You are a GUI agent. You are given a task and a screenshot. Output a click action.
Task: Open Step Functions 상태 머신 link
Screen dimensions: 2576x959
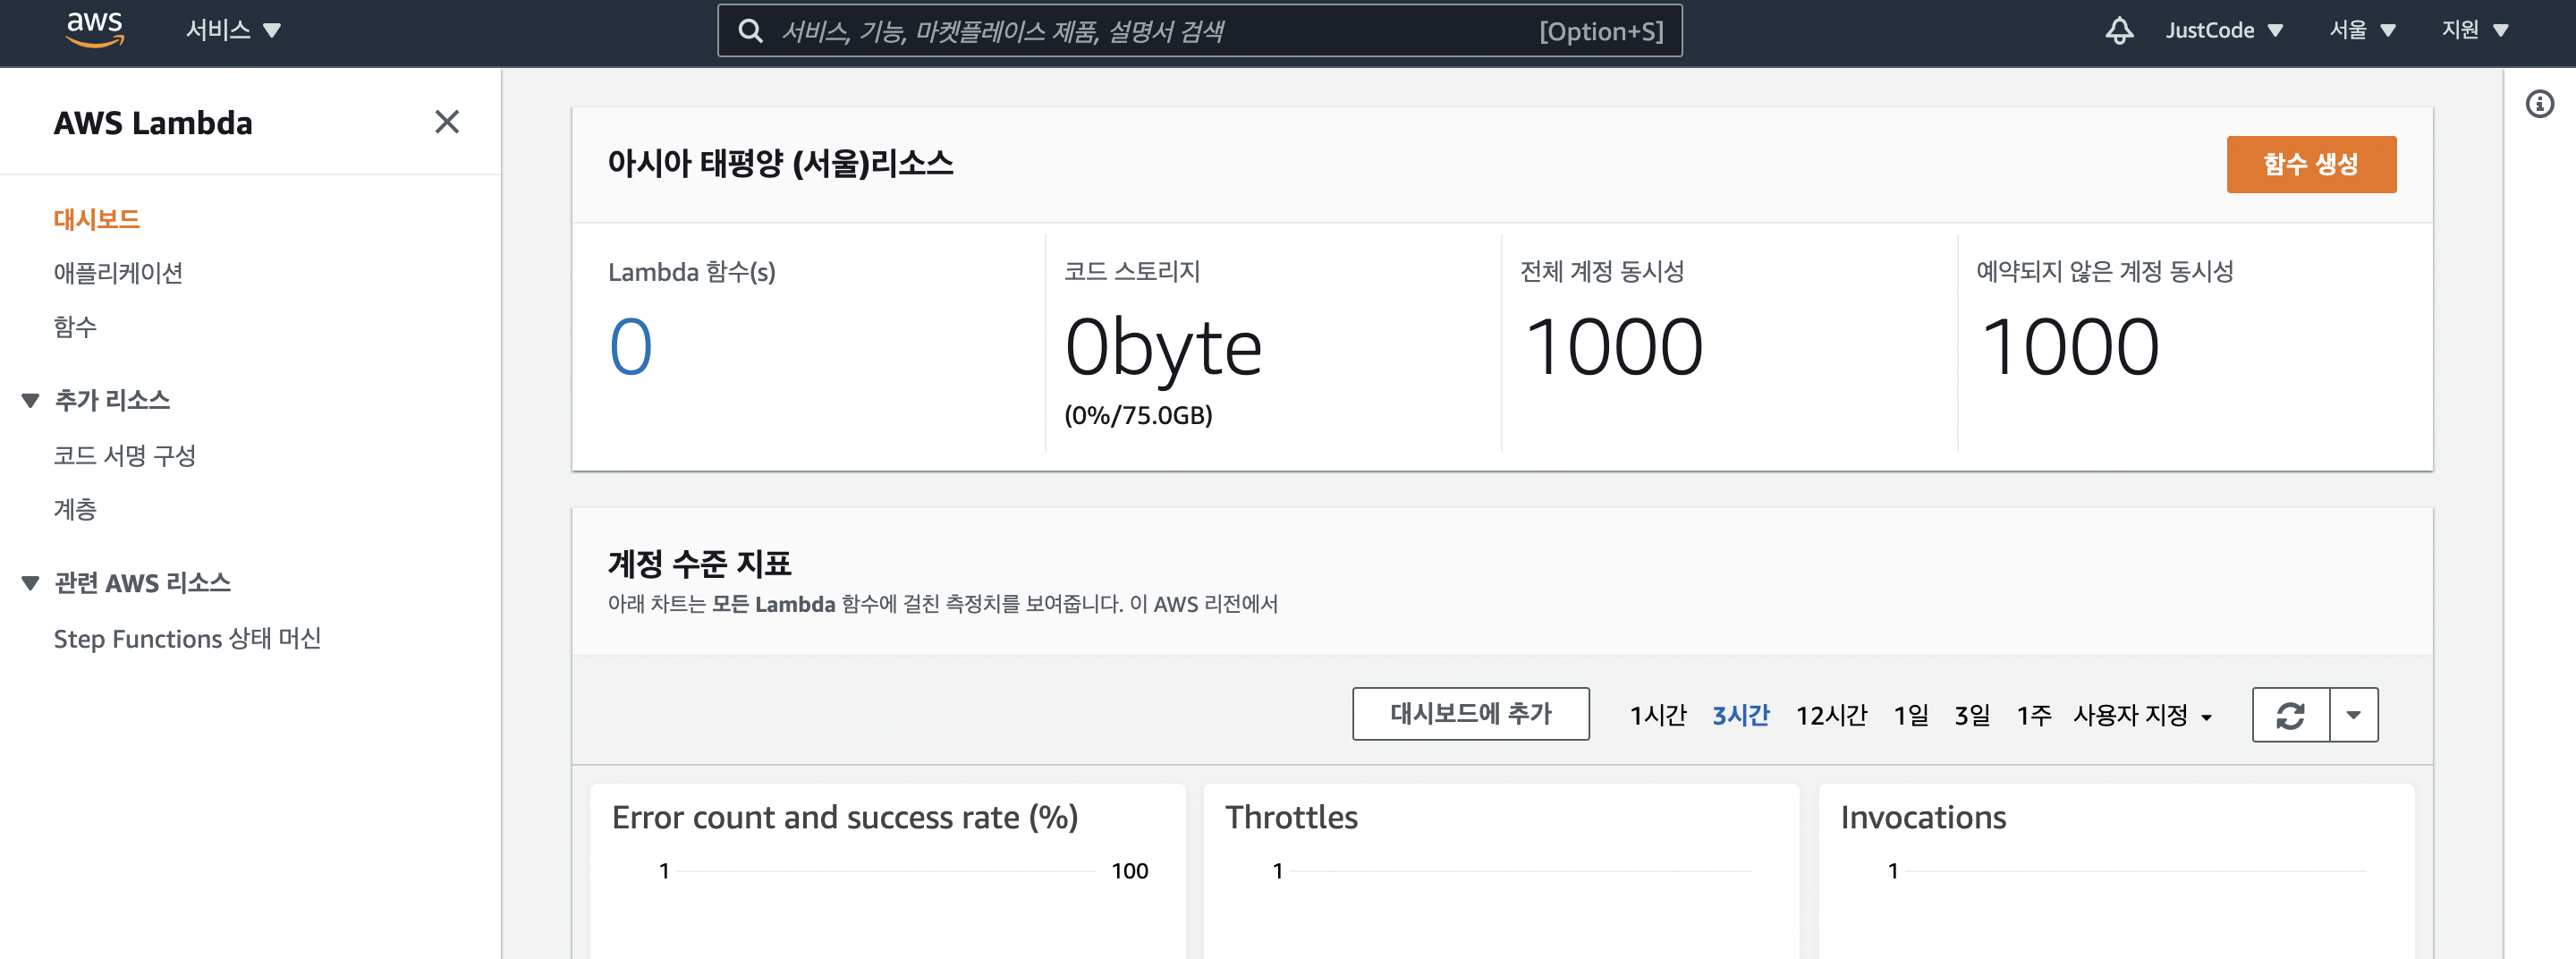pos(187,638)
